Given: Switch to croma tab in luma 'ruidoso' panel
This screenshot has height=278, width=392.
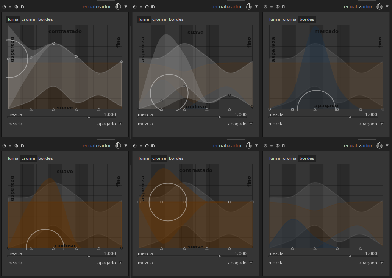Looking at the screenshot, I should pyautogui.click(x=159, y=19).
